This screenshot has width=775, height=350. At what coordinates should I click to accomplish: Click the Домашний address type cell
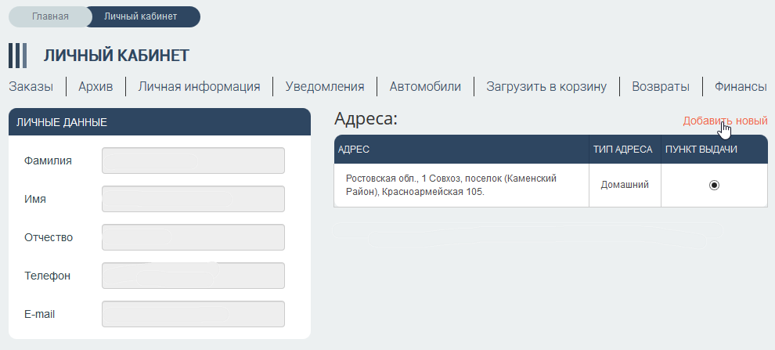625,185
